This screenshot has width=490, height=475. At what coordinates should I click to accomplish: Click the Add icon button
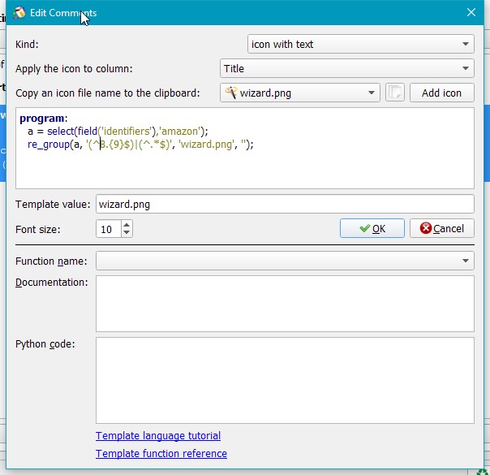(442, 93)
